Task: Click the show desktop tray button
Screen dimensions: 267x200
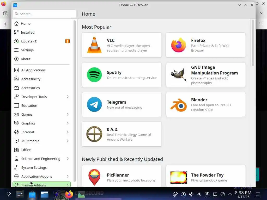Action: 258,194
